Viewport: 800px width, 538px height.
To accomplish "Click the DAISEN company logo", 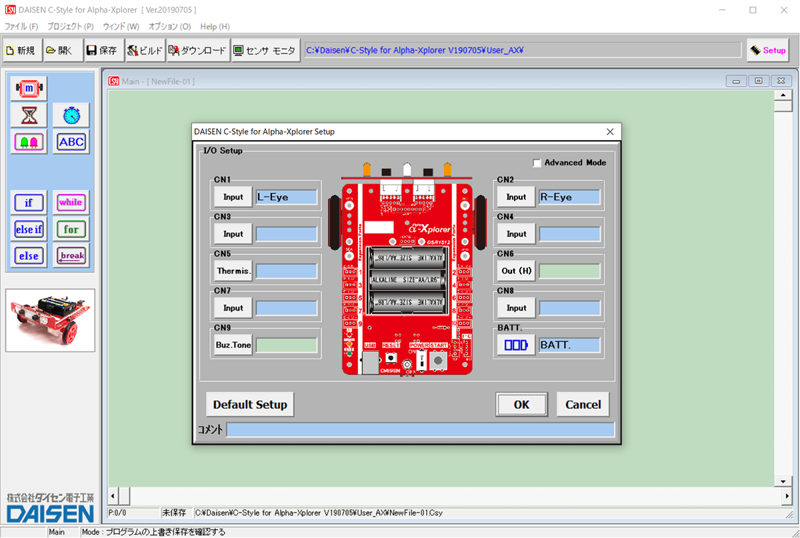I will (51, 507).
